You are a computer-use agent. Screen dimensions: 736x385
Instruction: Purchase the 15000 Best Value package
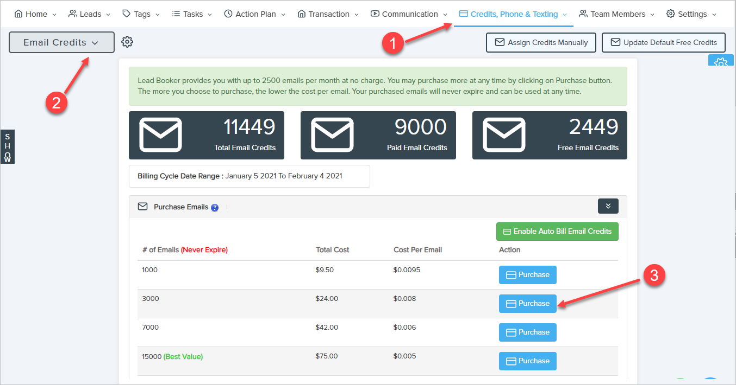click(527, 361)
